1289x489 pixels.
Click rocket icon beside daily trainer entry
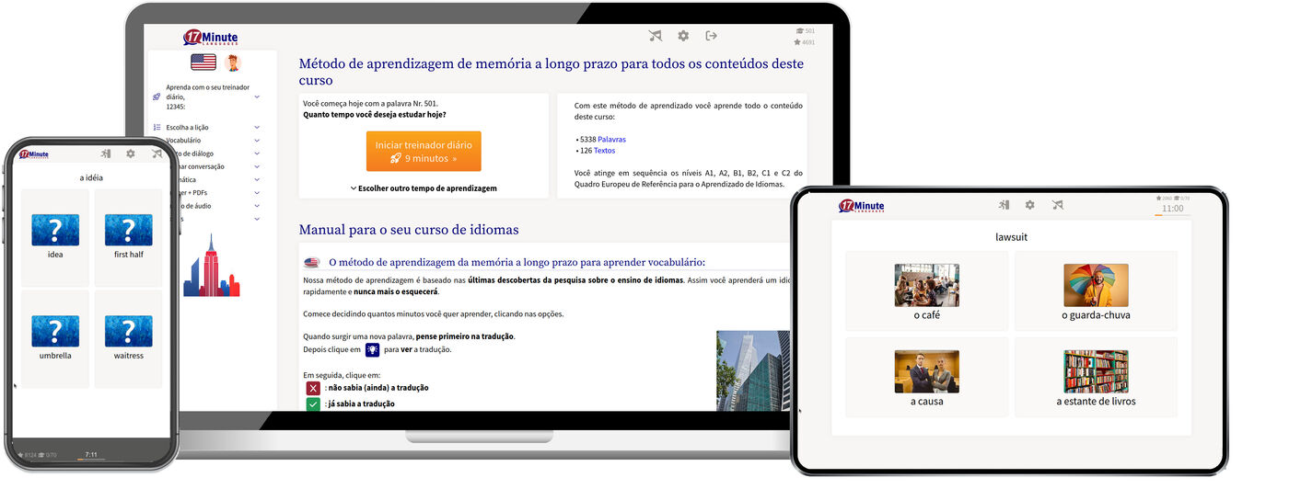157,97
